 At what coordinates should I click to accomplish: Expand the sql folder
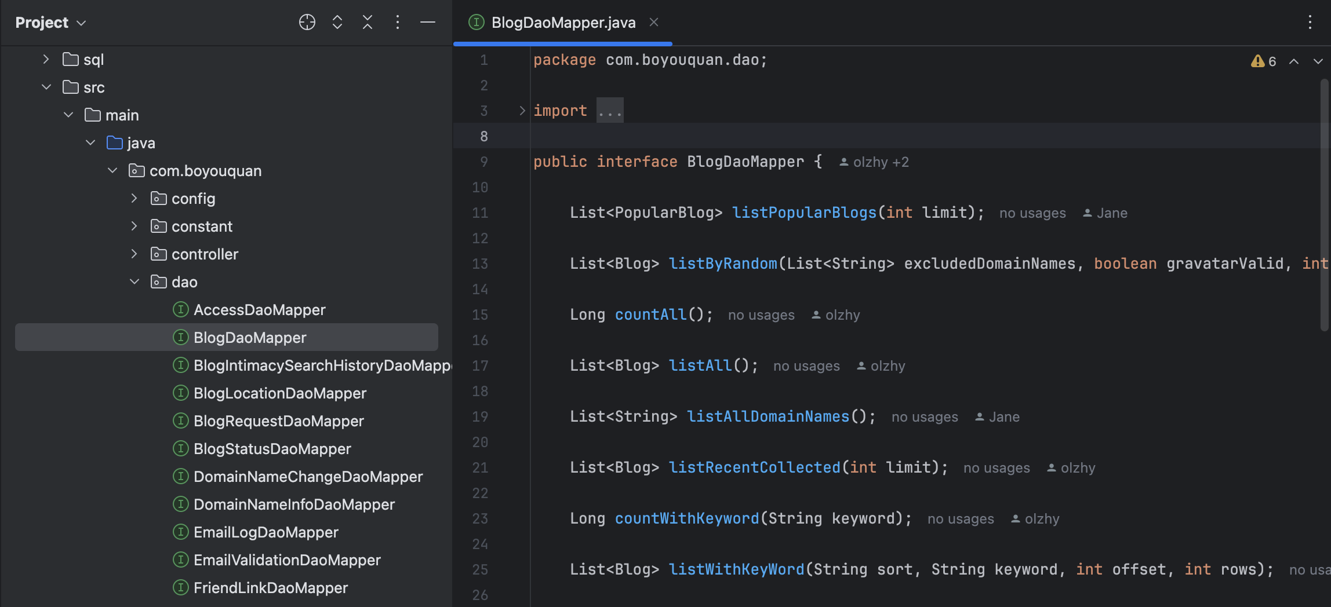46,59
